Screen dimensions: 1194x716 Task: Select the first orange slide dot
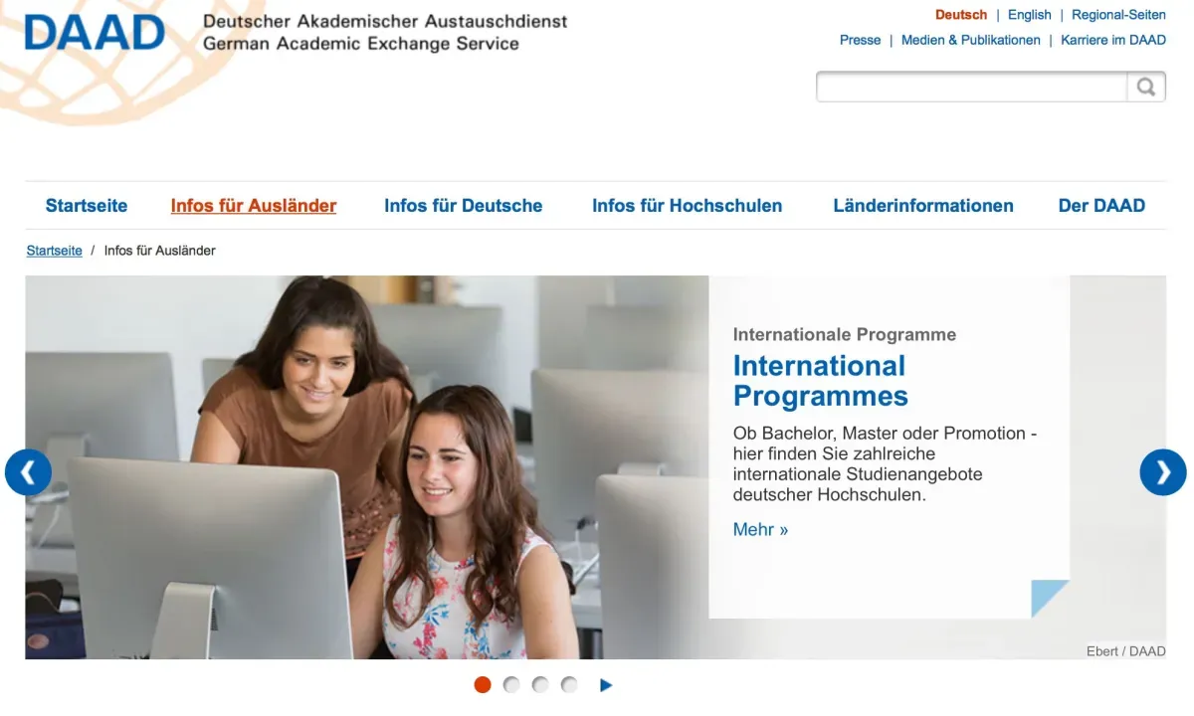[483, 684]
